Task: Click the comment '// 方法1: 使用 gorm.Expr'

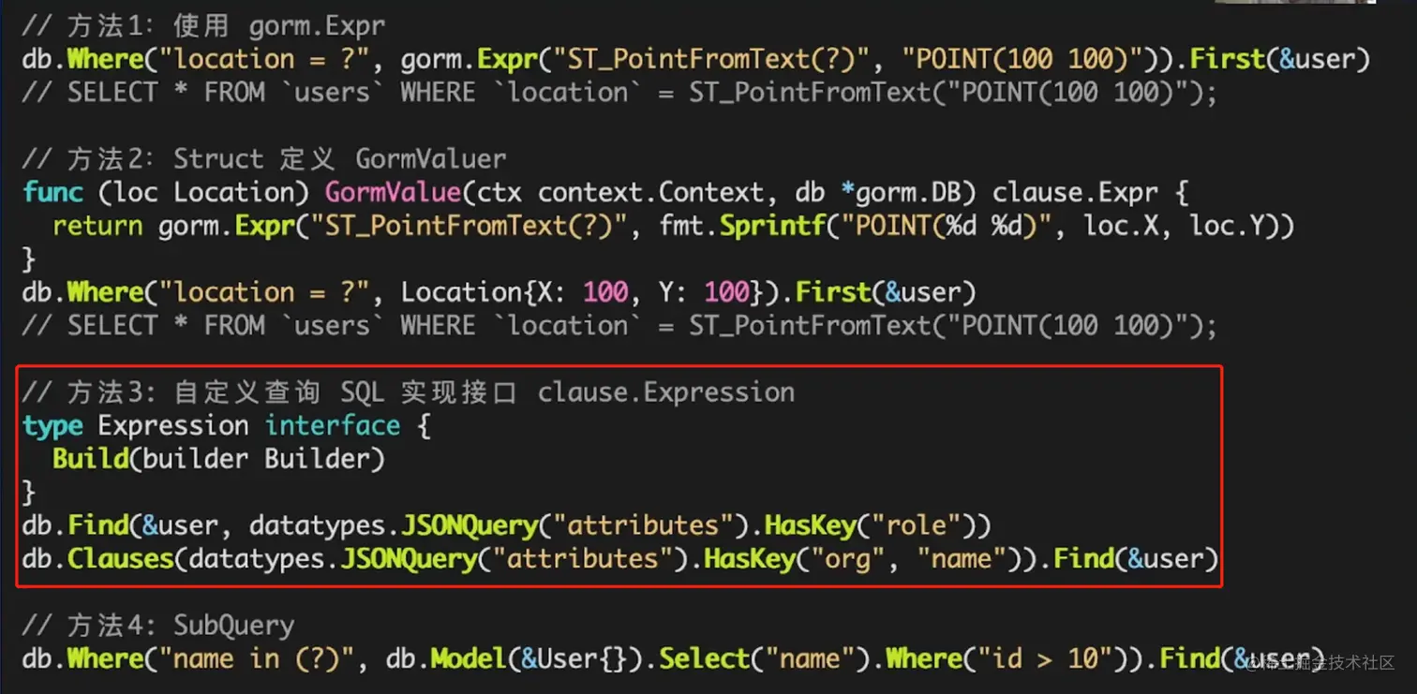Action: (x=203, y=25)
